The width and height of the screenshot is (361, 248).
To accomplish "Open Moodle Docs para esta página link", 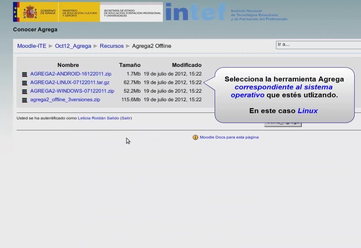I will click(229, 137).
